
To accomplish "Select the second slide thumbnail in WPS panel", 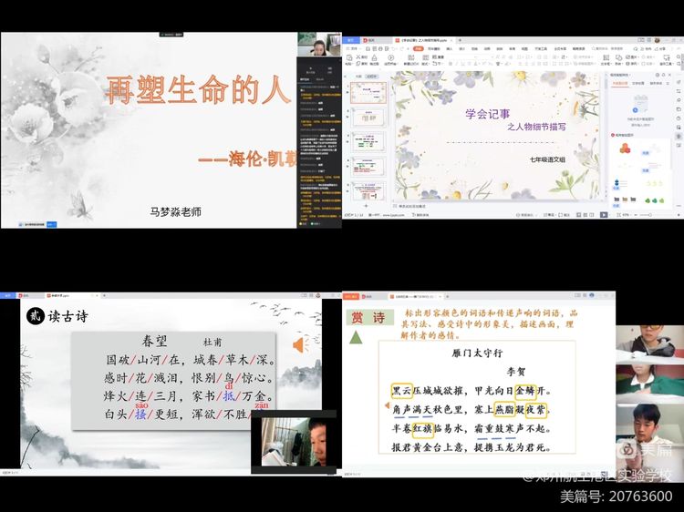I will [367, 118].
